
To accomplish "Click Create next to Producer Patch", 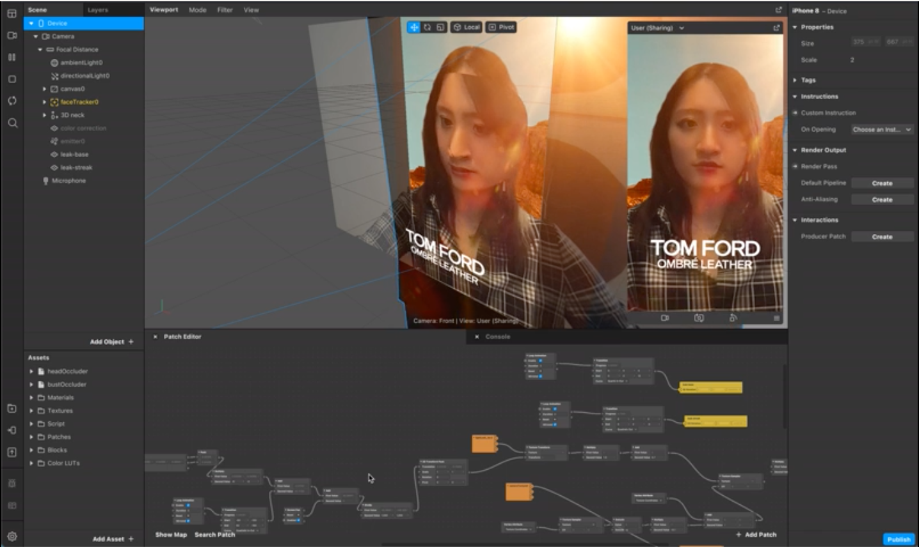I will (882, 236).
